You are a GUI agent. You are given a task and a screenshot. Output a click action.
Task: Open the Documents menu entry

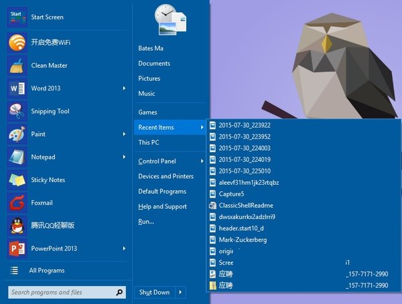154,64
